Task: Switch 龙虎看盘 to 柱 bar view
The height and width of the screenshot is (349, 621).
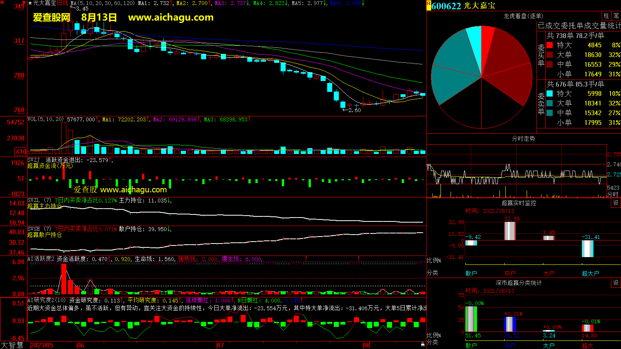Action: [606, 16]
